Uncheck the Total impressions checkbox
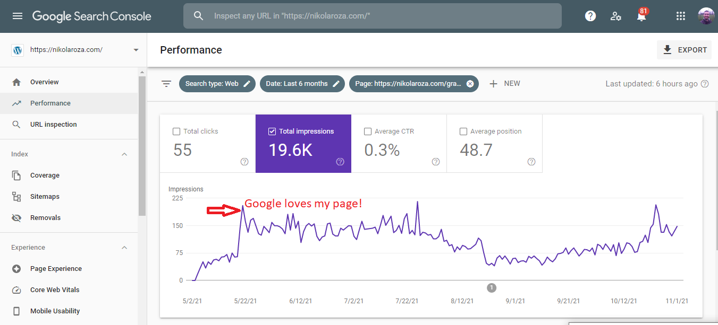 coord(272,131)
